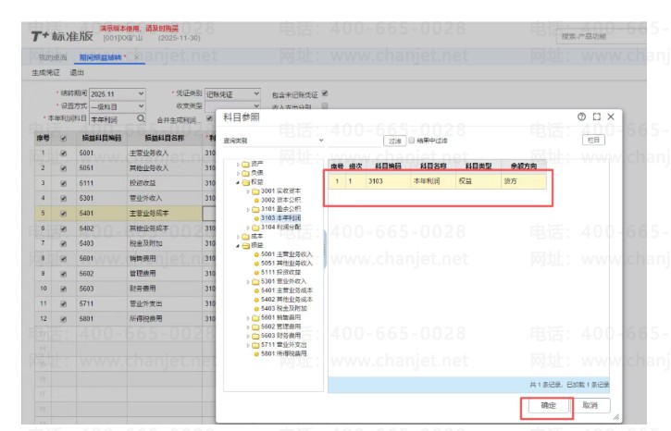Uncheck the row 5602 管理费用 checkbox
Viewport: 671px width, 431px height.
(x=63, y=274)
